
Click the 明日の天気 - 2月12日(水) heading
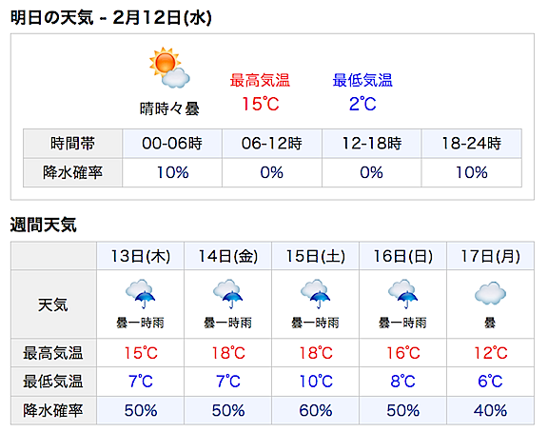[x=111, y=17]
